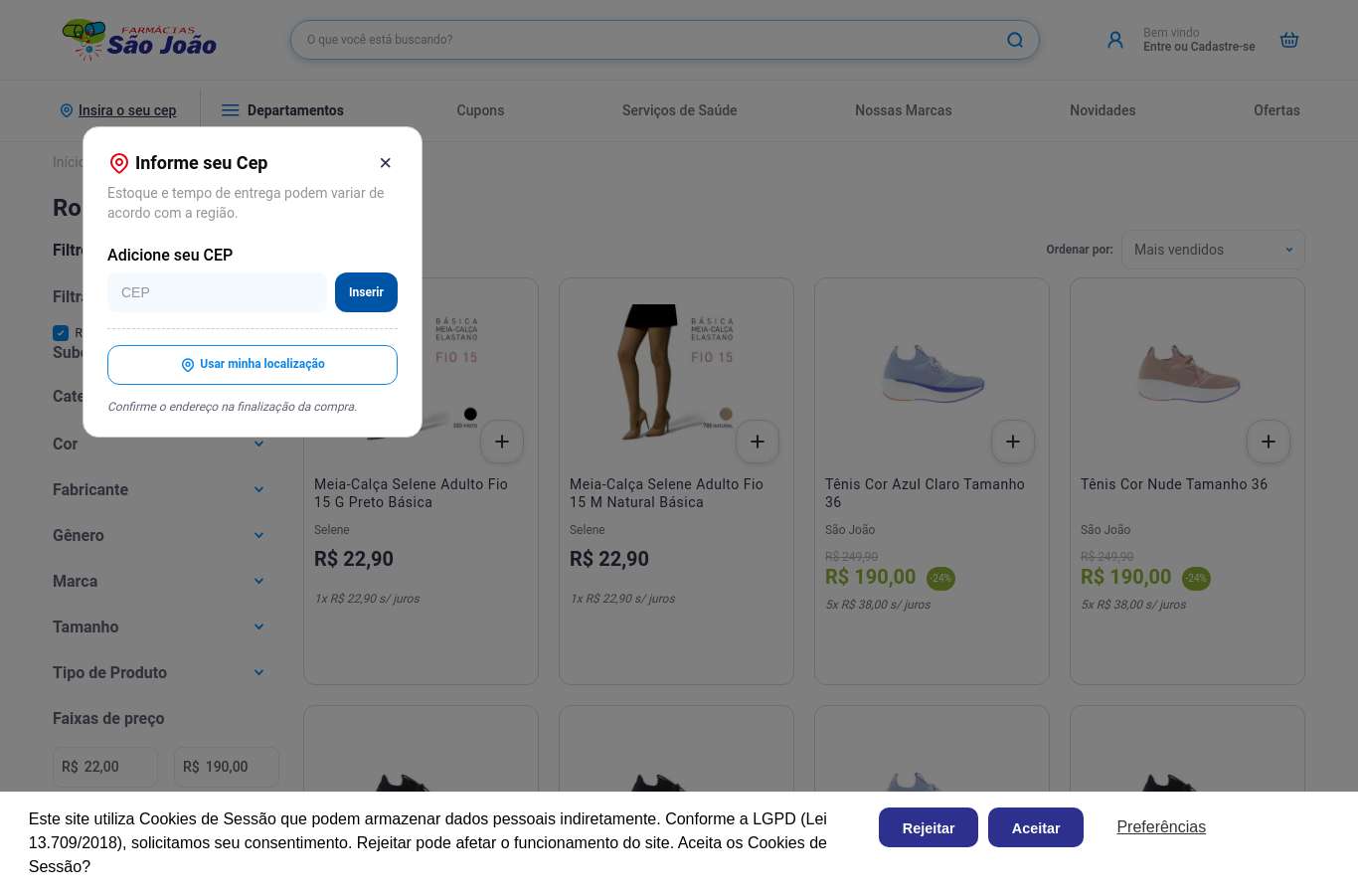Add Meia-Calça Preto Básica with plus icon
The width and height of the screenshot is (1358, 895).
[502, 442]
